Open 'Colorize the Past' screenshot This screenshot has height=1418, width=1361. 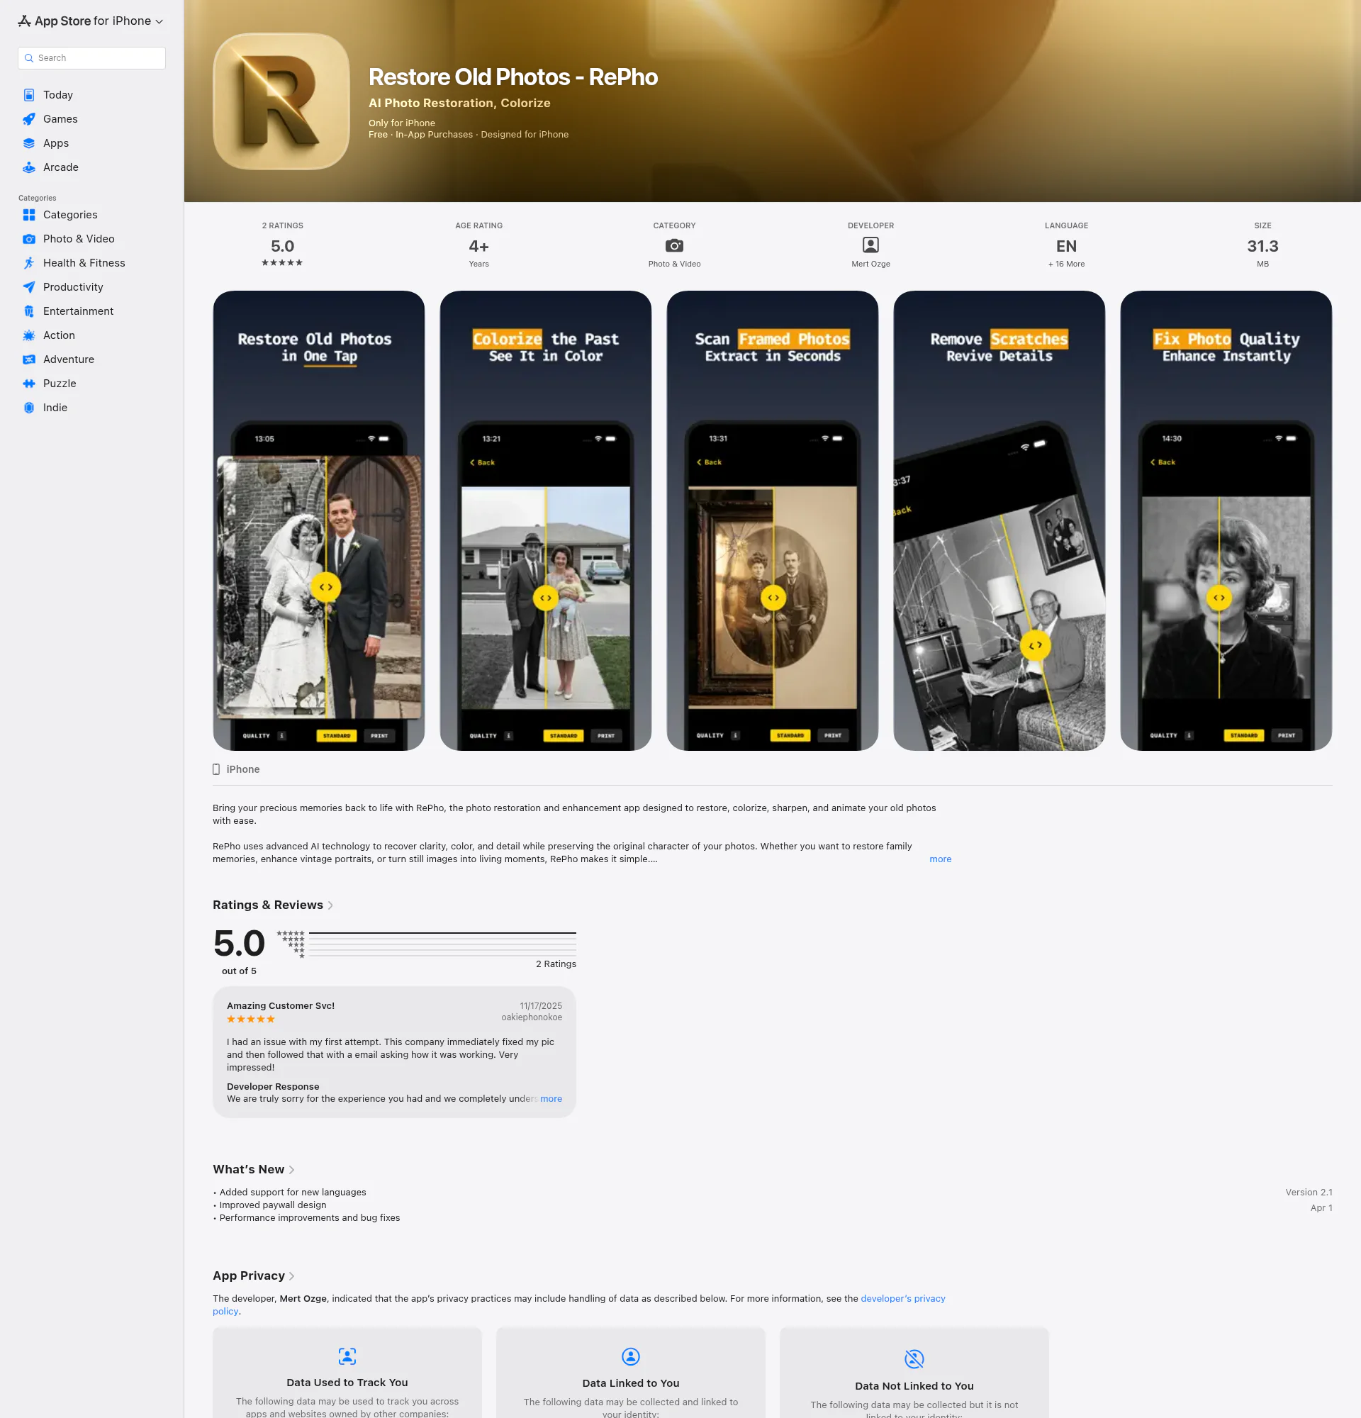point(545,520)
